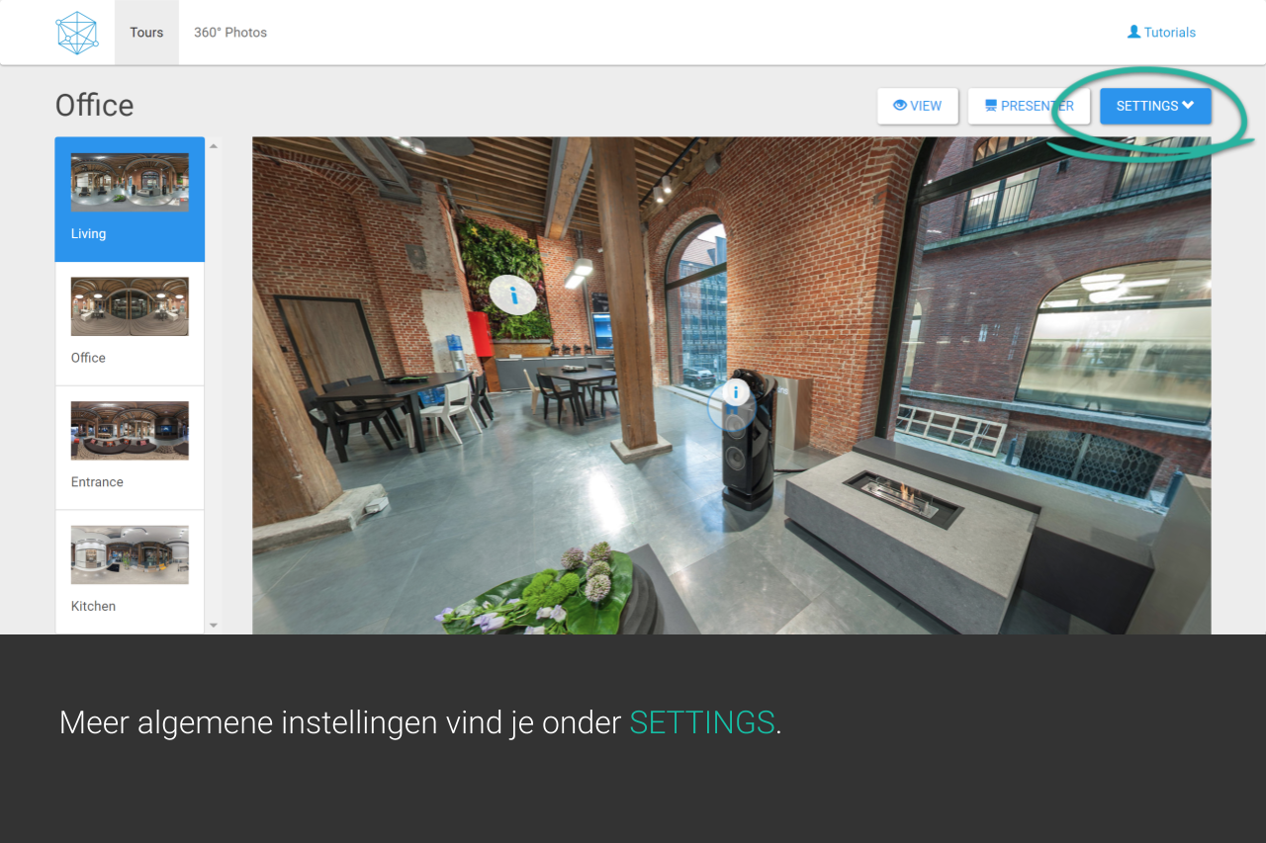
Task: Select the Office scene thumbnail
Action: tap(130, 306)
